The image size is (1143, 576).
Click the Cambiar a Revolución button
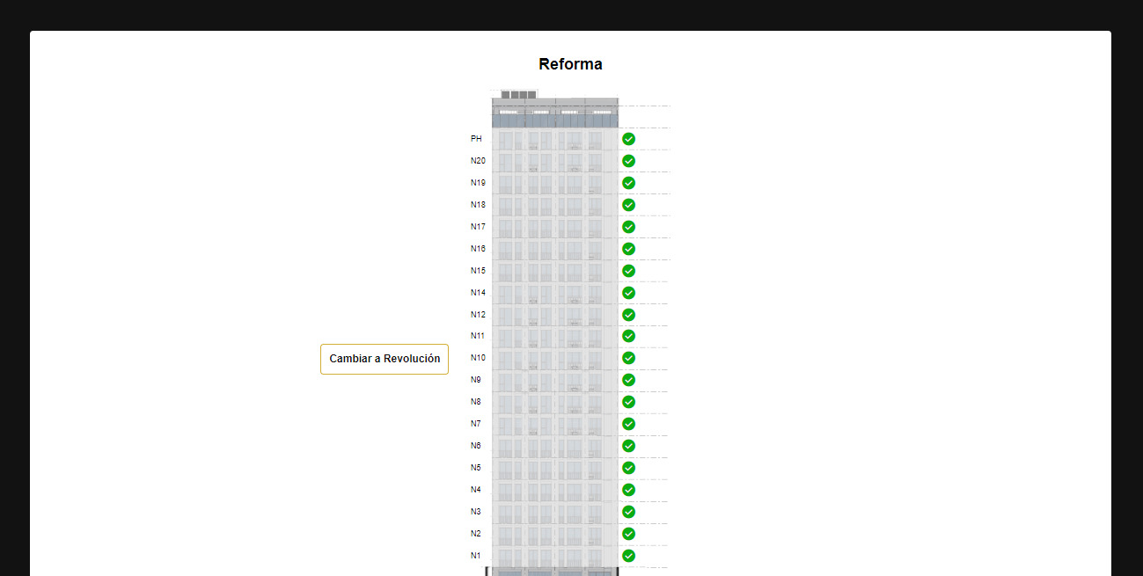click(x=385, y=359)
